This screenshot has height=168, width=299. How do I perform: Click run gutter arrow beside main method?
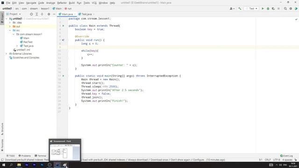pos(64,76)
